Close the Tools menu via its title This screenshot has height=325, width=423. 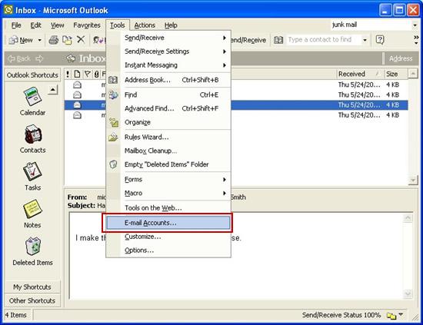click(x=118, y=25)
